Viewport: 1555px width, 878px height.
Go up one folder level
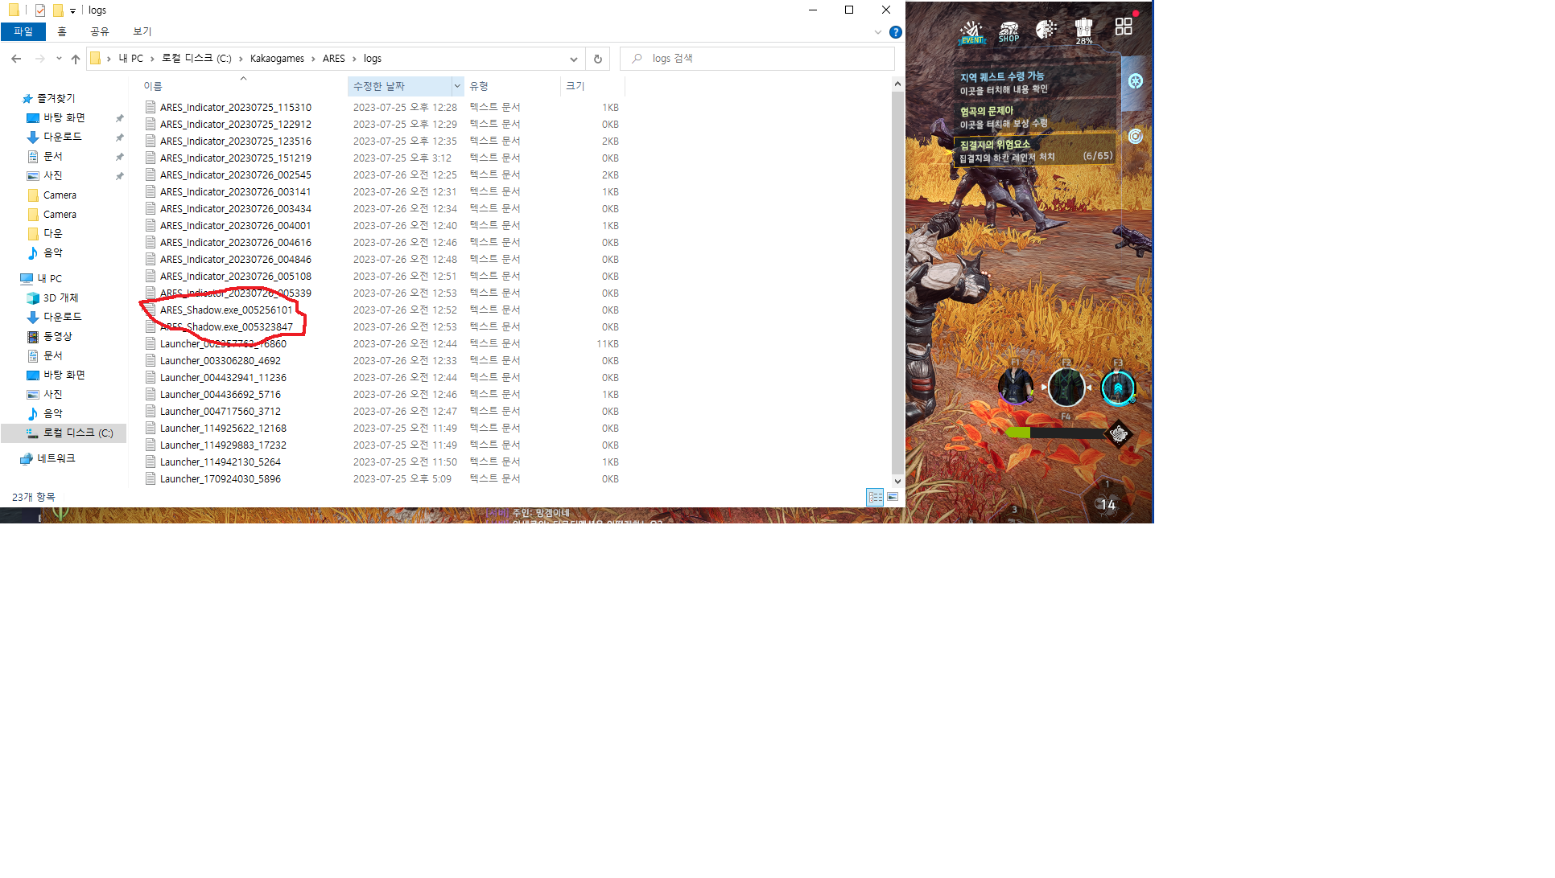[76, 59]
